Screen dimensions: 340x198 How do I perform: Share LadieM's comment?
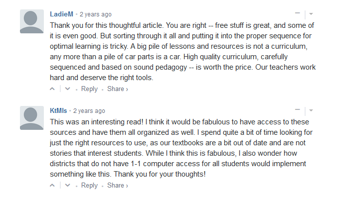click(118, 89)
